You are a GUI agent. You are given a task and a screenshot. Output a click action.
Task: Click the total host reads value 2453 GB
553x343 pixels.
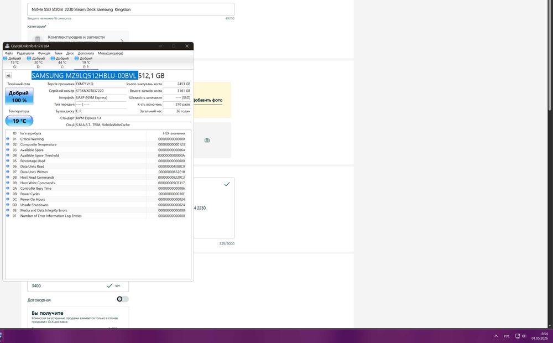[x=177, y=84]
